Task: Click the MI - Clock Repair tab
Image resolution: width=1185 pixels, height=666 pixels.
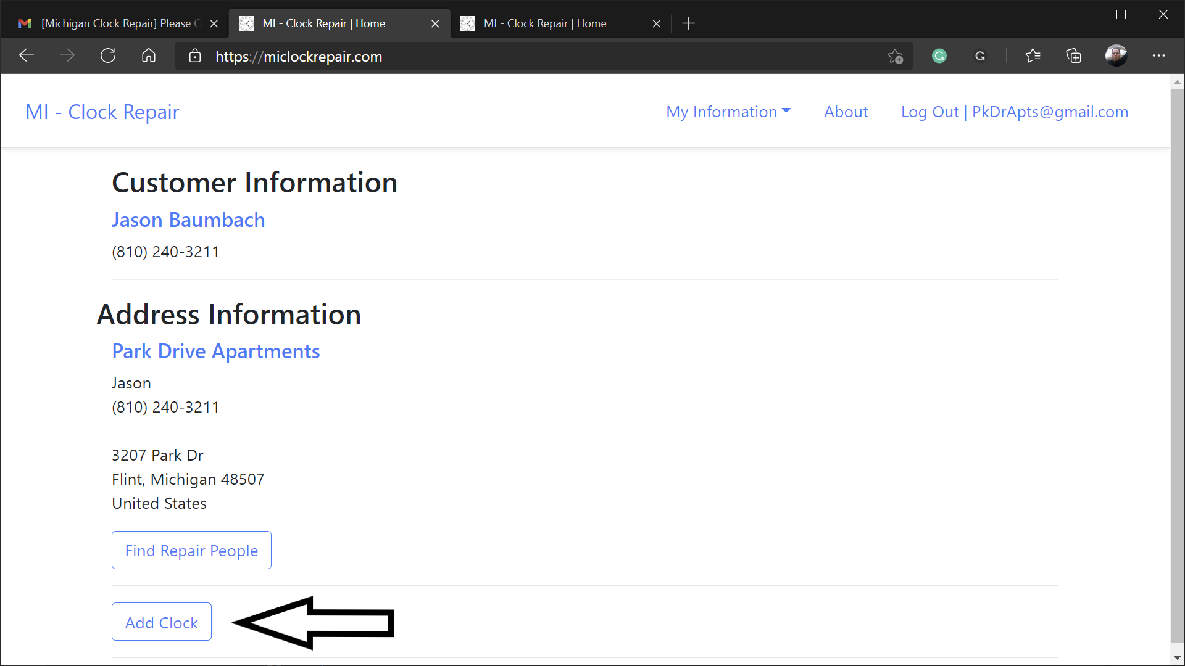Action: pyautogui.click(x=339, y=23)
